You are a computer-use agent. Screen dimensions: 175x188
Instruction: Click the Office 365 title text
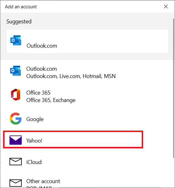point(38,93)
